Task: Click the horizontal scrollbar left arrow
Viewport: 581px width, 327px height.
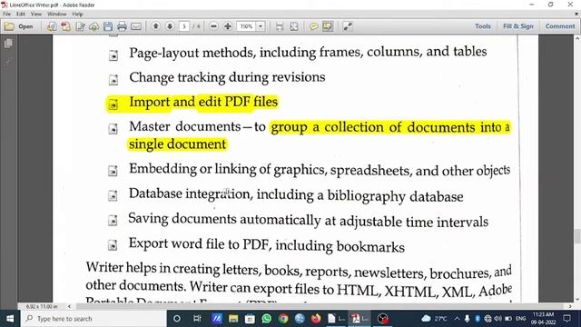Action: click(69, 306)
